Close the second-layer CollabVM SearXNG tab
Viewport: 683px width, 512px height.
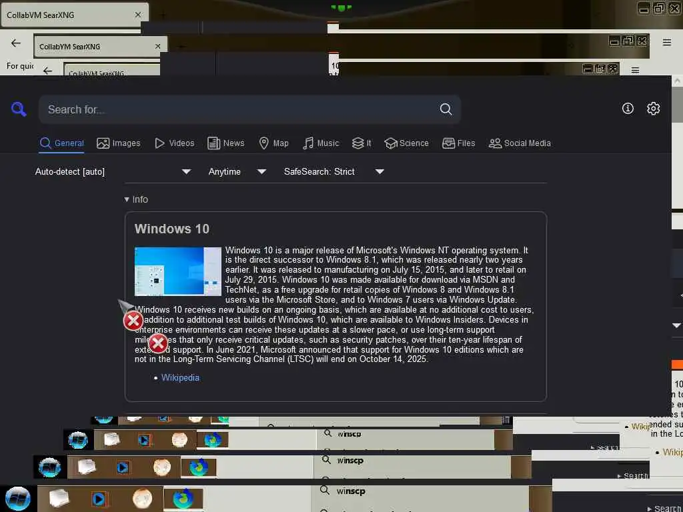pyautogui.click(x=157, y=47)
